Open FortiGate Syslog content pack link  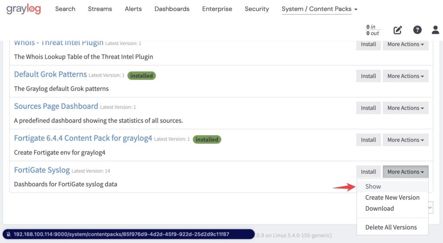pos(42,170)
